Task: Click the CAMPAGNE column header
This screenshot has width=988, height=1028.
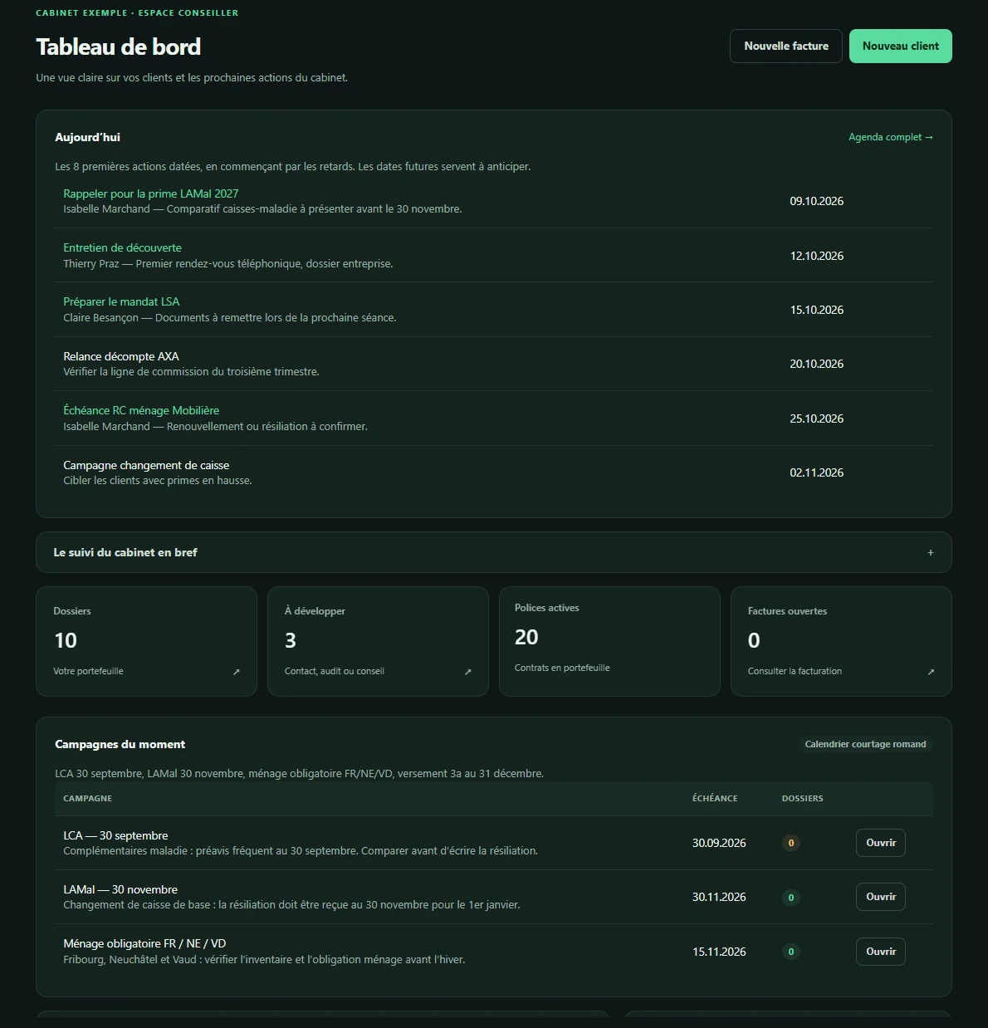Action: pyautogui.click(x=88, y=798)
